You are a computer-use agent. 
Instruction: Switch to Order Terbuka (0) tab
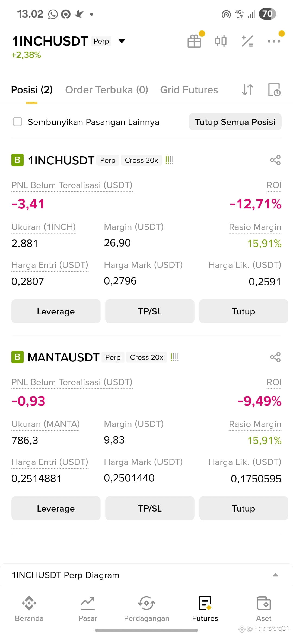click(107, 90)
